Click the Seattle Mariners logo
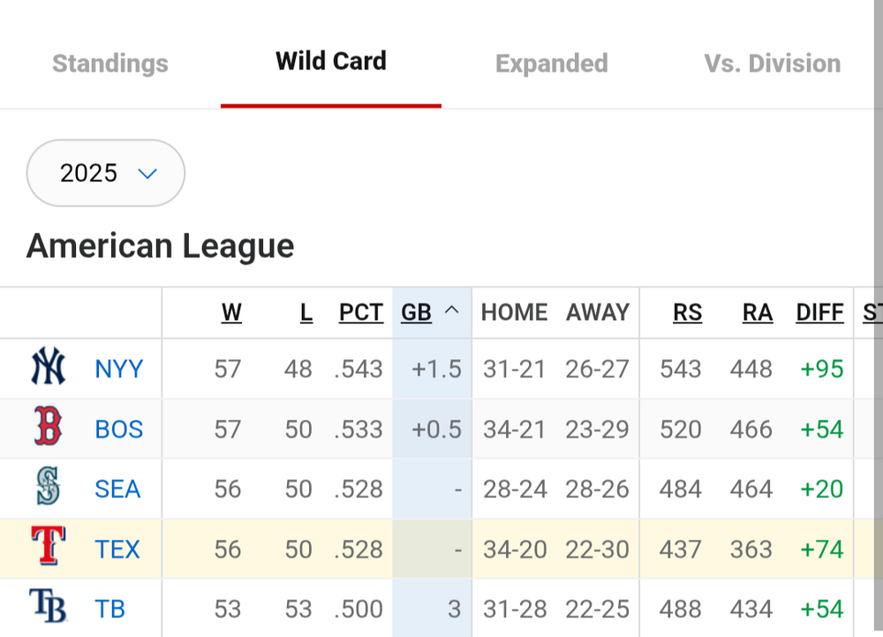Image resolution: width=883 pixels, height=637 pixels. pyautogui.click(x=49, y=488)
